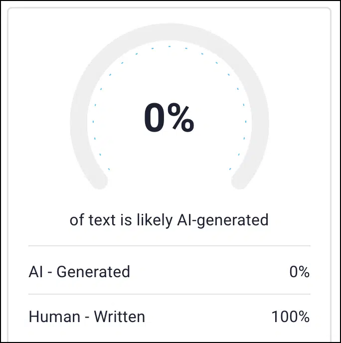341x343 pixels.
Task: Click the lower-left end of the dotted blue ring
Action: pos(109,170)
